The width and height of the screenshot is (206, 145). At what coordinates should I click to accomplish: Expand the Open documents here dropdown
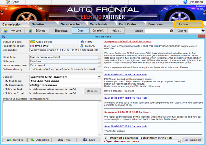(179, 142)
